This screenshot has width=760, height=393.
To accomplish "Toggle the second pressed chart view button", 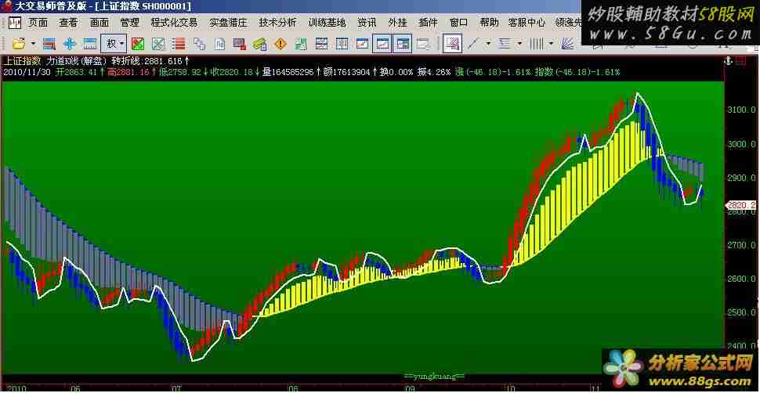I will (402, 44).
